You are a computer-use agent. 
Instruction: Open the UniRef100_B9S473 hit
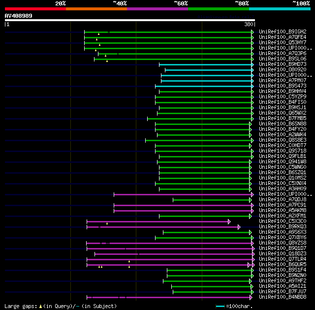coord(283,86)
